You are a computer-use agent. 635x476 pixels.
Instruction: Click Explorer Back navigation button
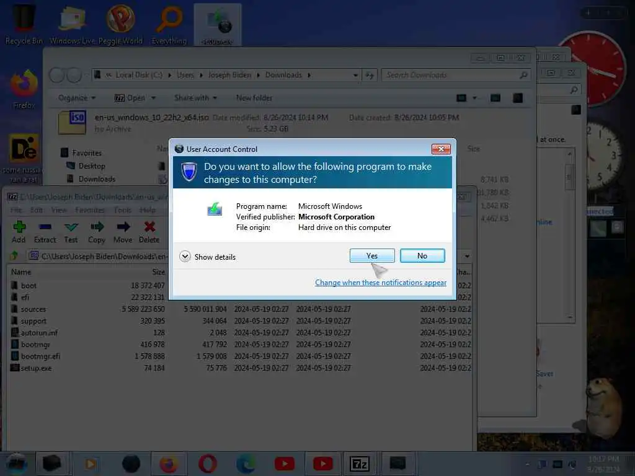click(56, 75)
